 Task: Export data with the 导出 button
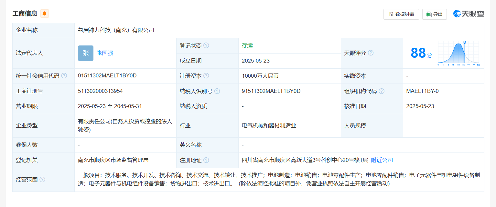(434, 14)
